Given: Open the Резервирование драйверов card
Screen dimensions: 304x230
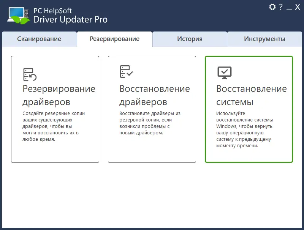Looking at the screenshot, I should tap(55, 109).
